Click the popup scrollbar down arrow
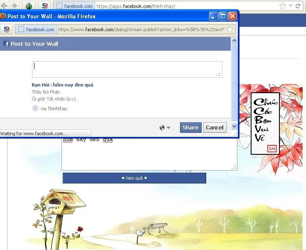The image size is (306, 250). pos(234,126)
